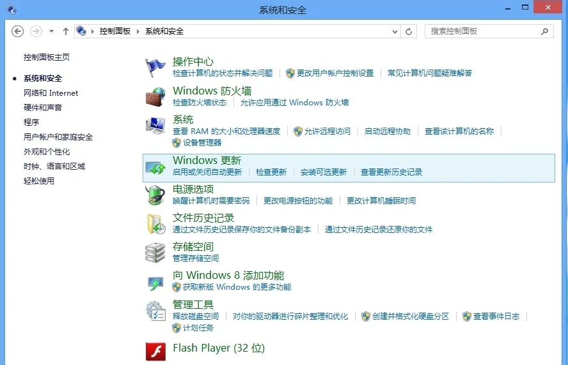Click 常见计算机问题疑难解答 link

(430, 73)
